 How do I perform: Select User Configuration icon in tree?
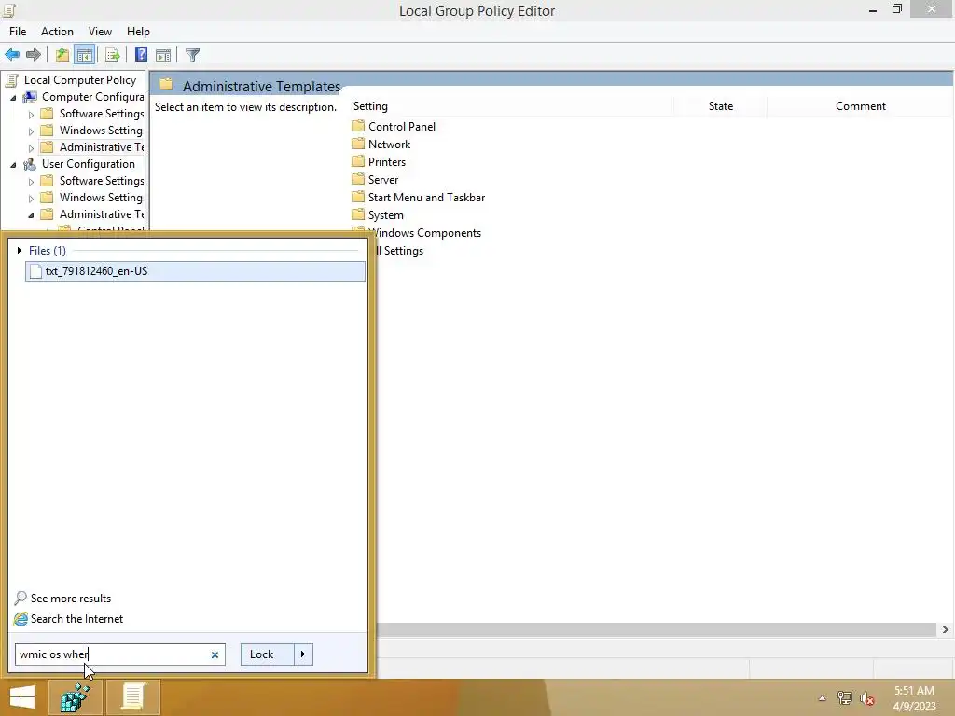[x=29, y=164]
